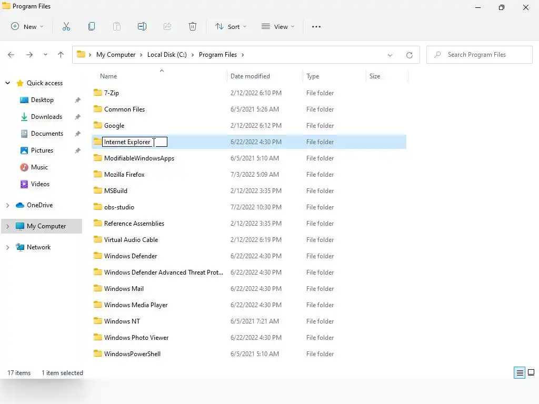Select the Windows Mail folder
Image resolution: width=539 pixels, height=404 pixels.
pyautogui.click(x=124, y=289)
